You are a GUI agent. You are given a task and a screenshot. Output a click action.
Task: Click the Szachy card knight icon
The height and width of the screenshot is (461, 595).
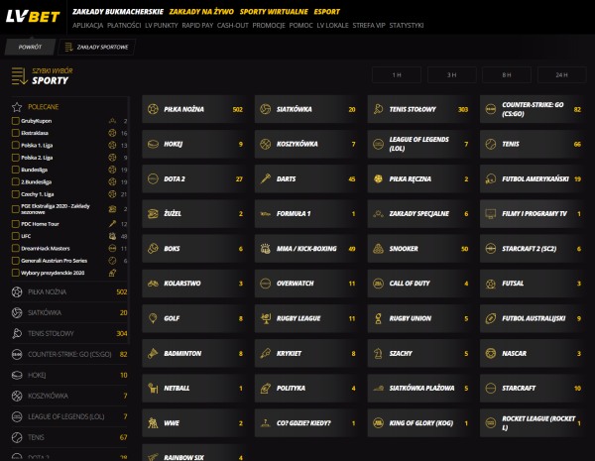(378, 353)
